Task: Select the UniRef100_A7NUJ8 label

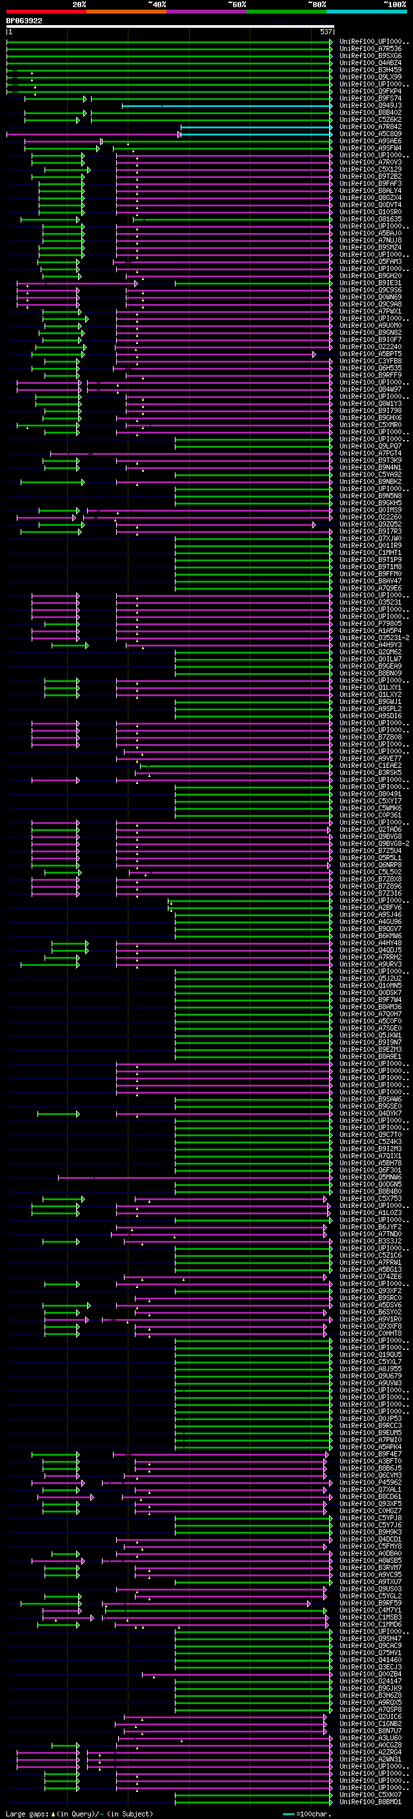Action: click(x=370, y=240)
